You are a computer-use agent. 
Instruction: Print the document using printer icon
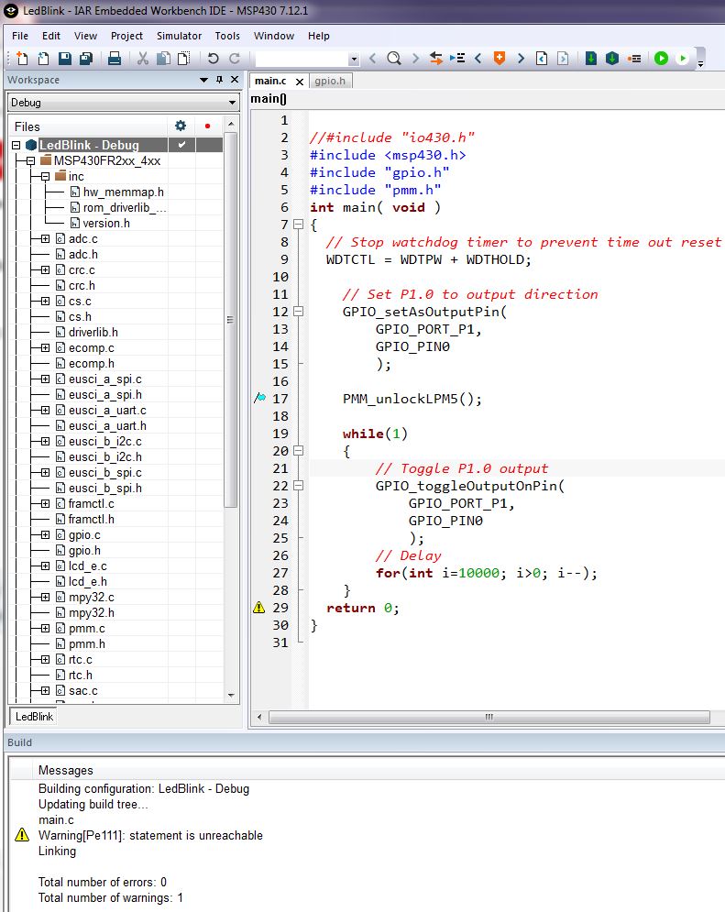point(115,58)
